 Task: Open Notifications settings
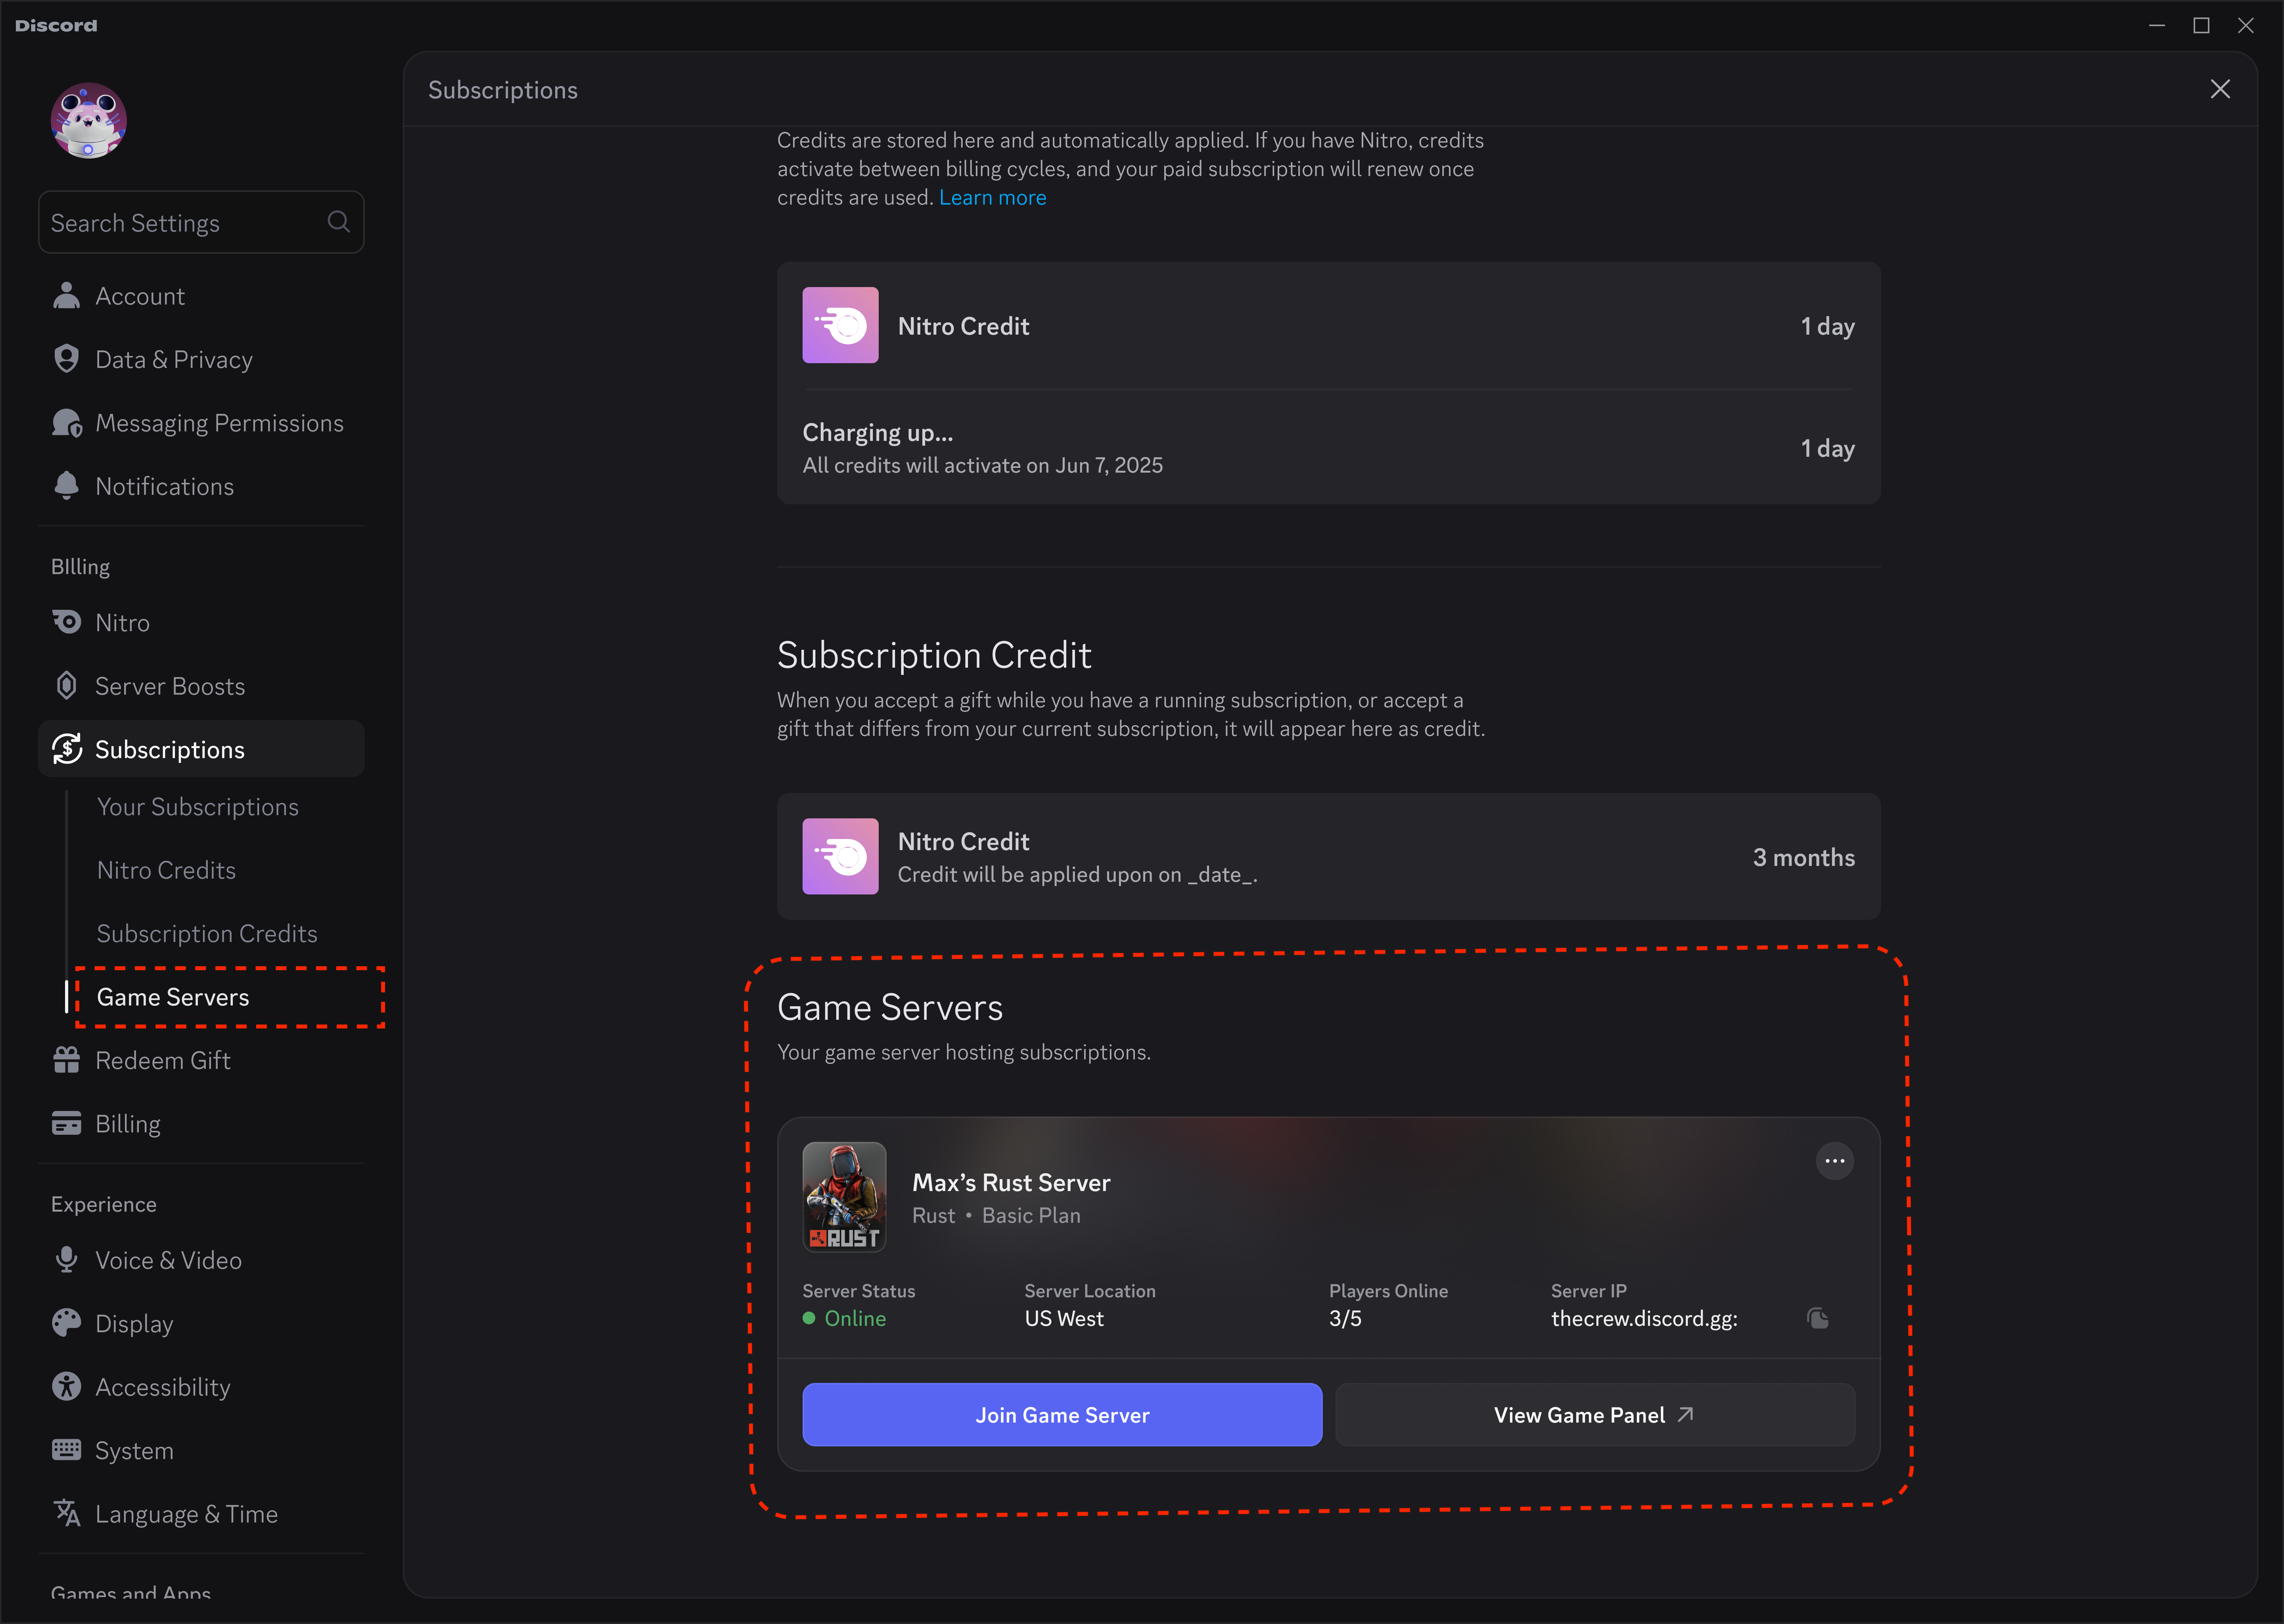click(x=201, y=486)
